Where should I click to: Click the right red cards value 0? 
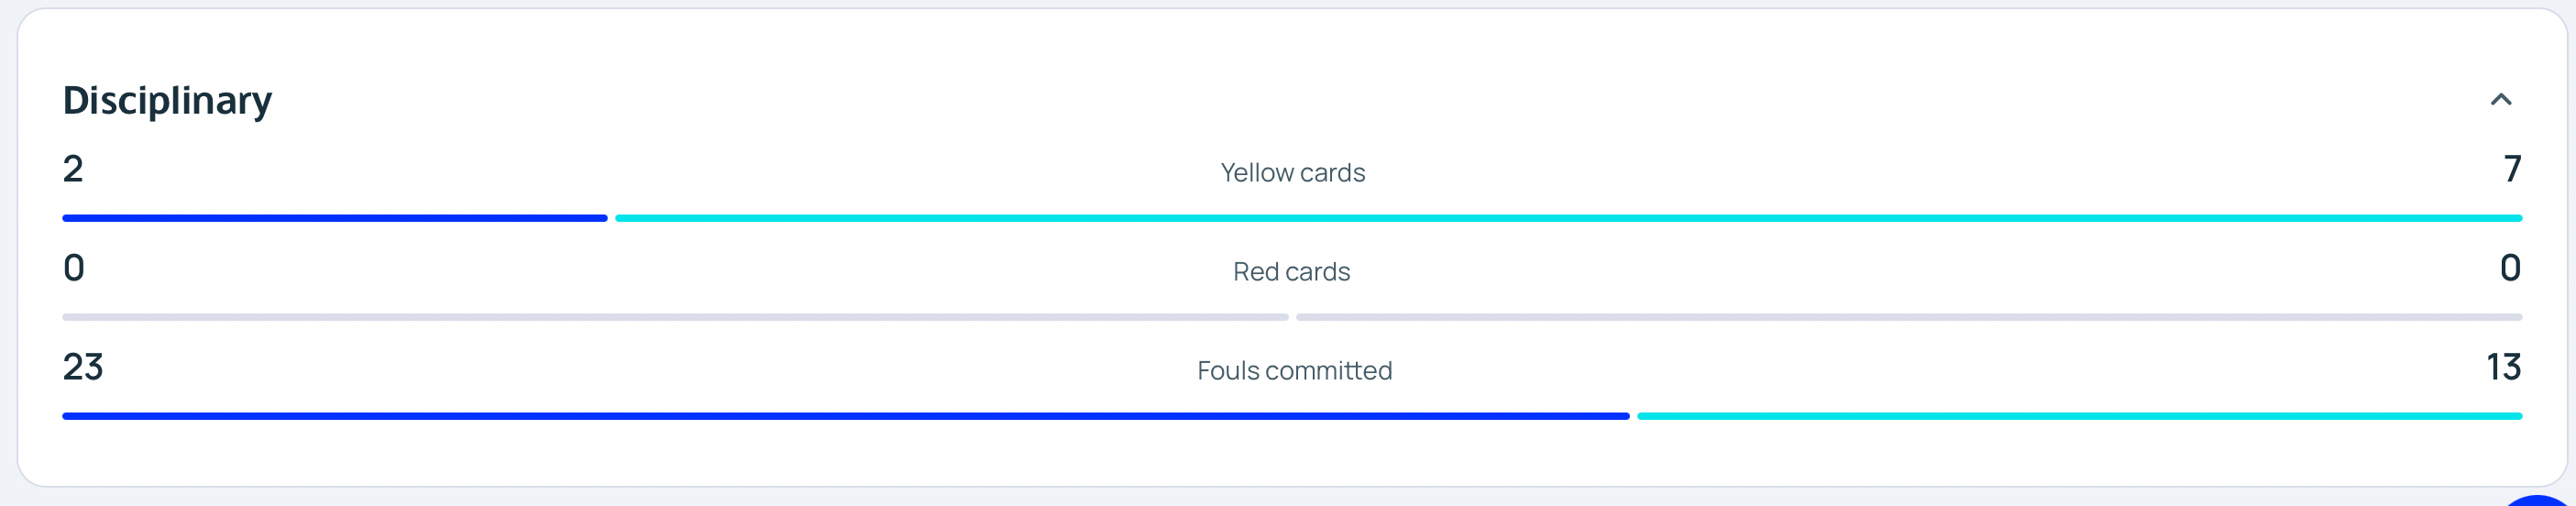[x=2509, y=268]
